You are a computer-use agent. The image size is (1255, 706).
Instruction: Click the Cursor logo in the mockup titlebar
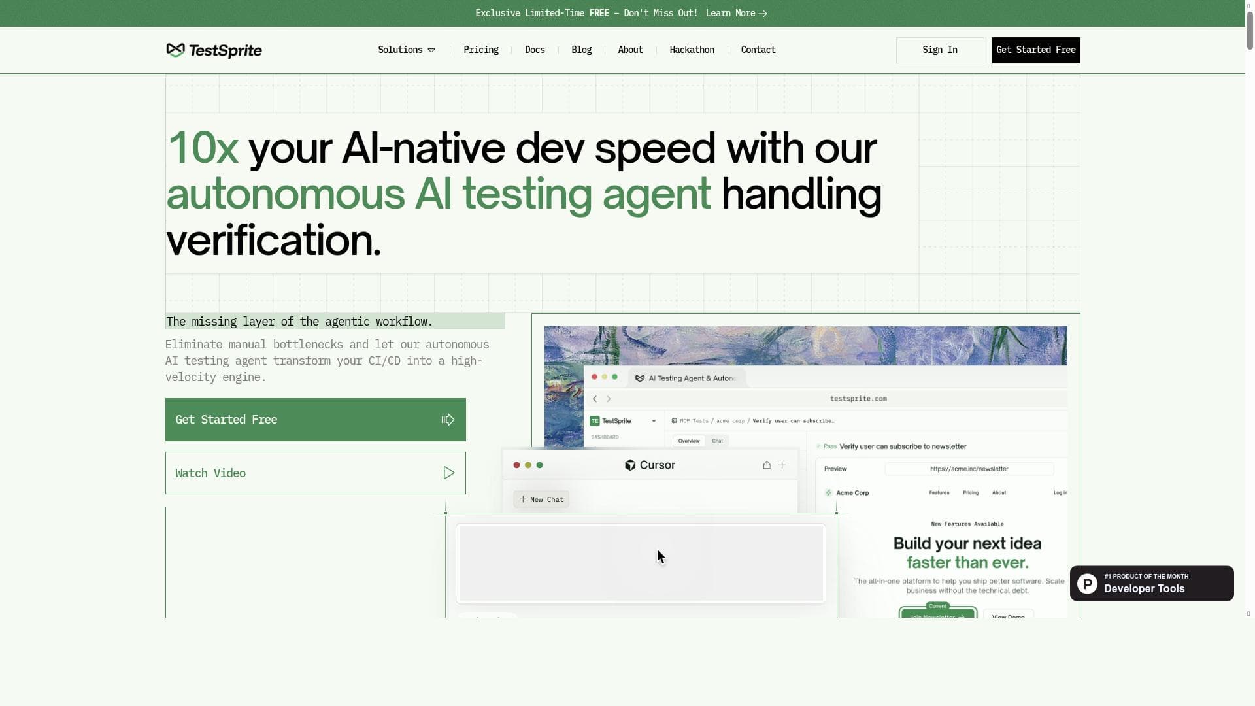[x=629, y=465]
